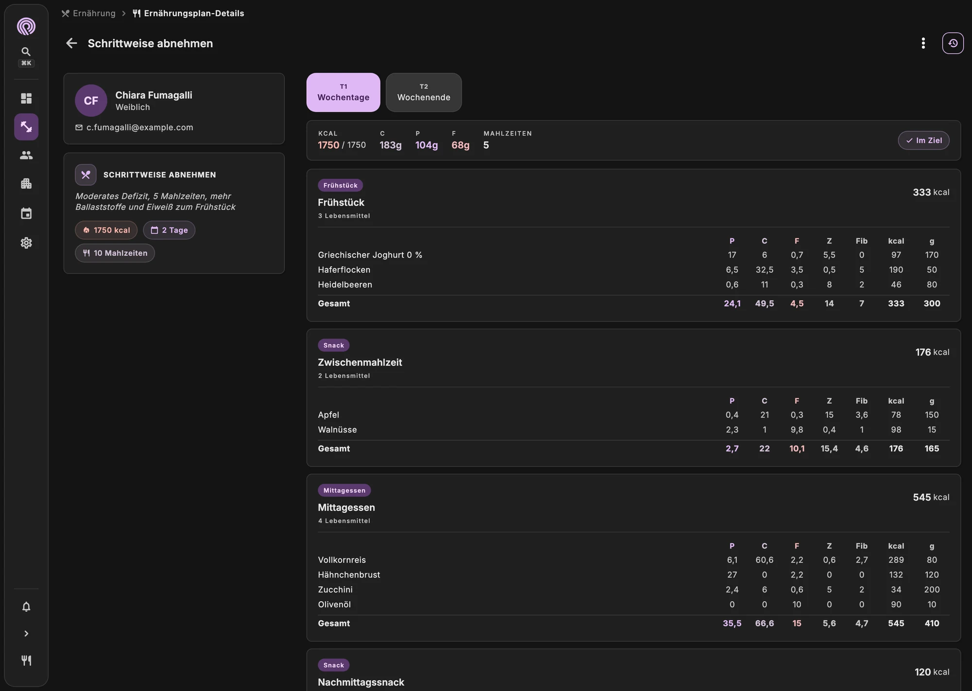Click the Apfel food row
972x691 pixels.
point(634,415)
